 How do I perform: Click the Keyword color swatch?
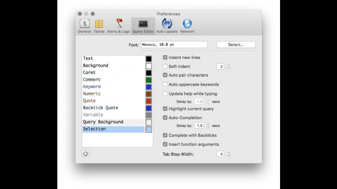tap(148, 87)
